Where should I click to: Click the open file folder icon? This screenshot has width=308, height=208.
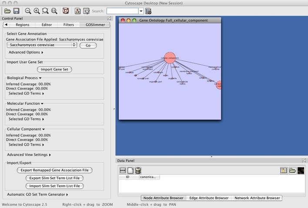pos(7,10)
